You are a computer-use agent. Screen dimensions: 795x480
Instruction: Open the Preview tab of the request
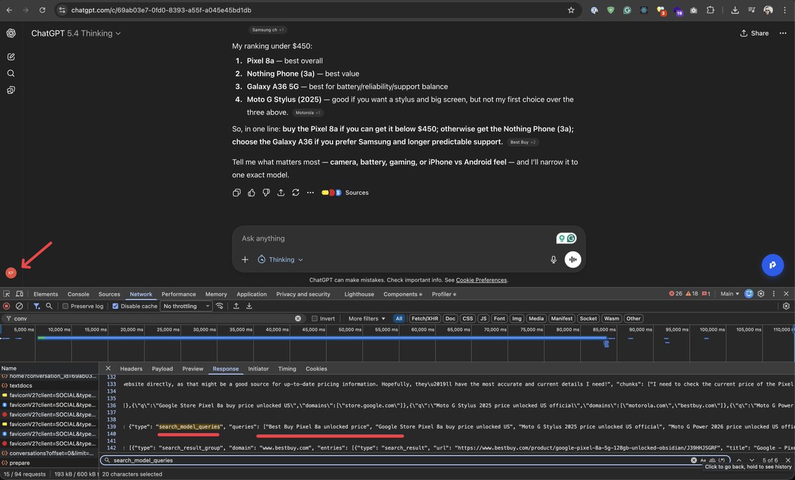coord(193,369)
